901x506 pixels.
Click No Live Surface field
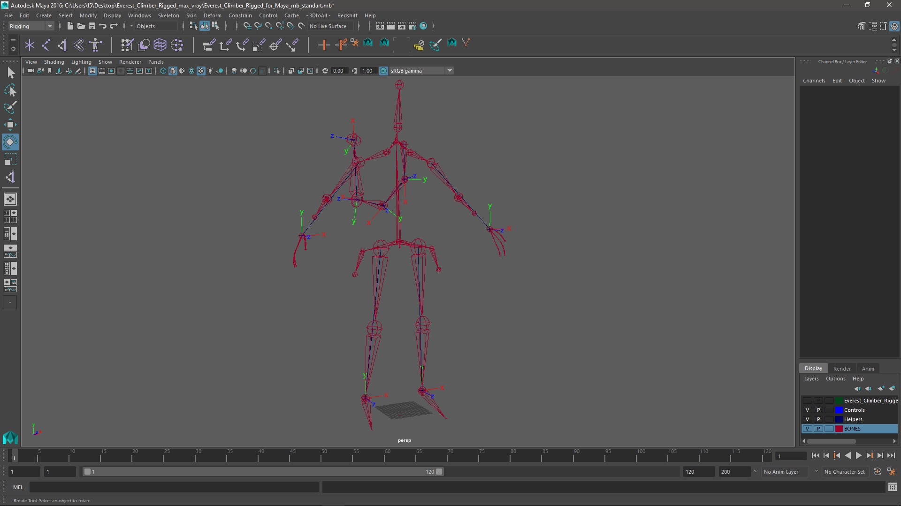[331, 26]
